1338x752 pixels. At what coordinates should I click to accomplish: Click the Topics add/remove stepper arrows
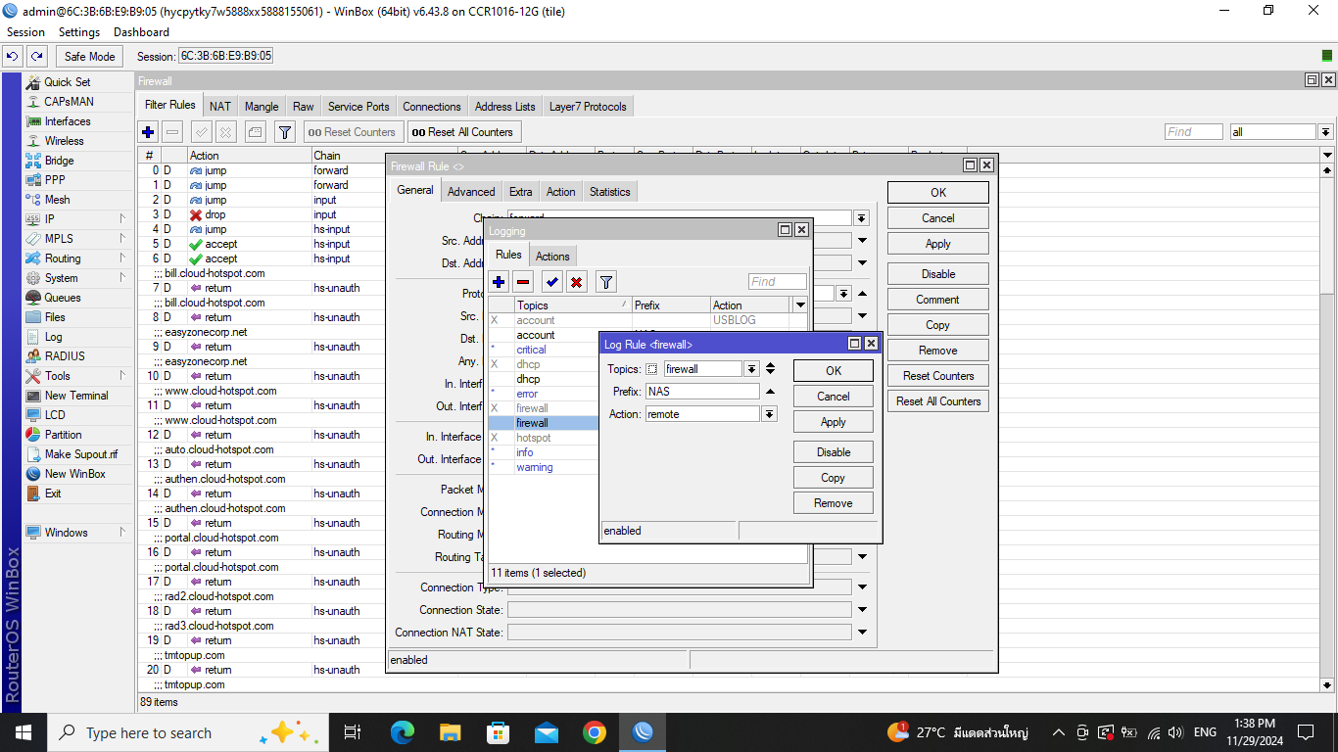[x=771, y=369]
